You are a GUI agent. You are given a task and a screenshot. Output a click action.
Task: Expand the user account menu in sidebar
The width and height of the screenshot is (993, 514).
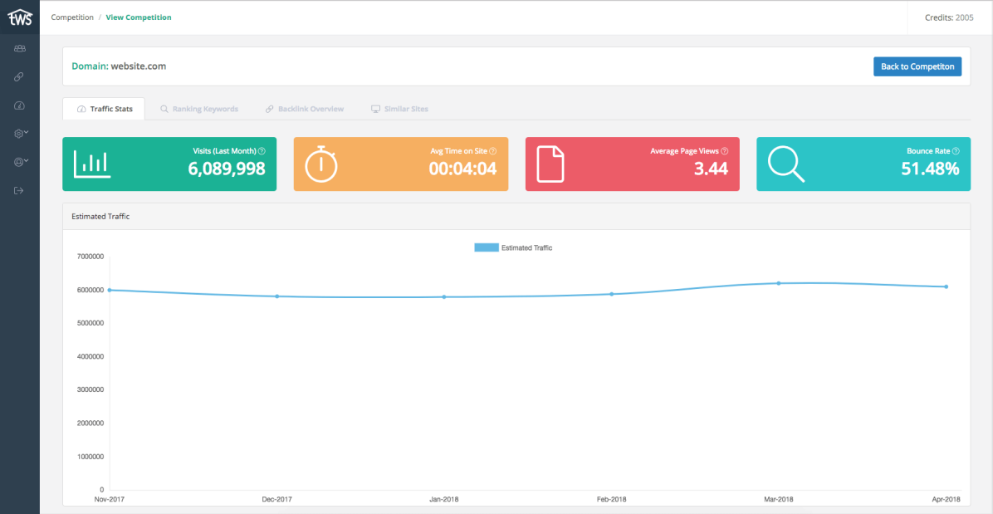pos(21,162)
